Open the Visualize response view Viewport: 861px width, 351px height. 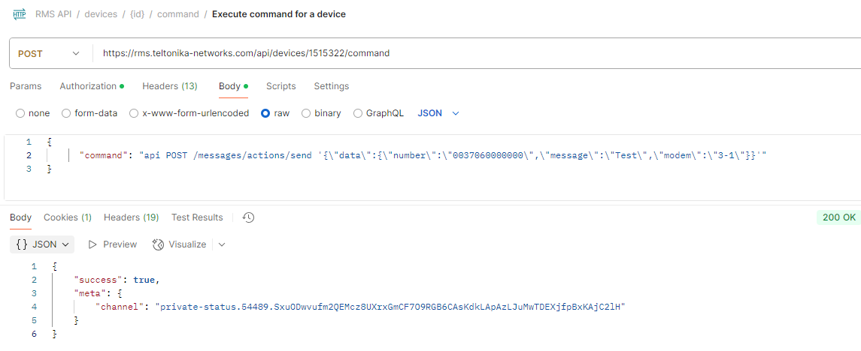[179, 244]
